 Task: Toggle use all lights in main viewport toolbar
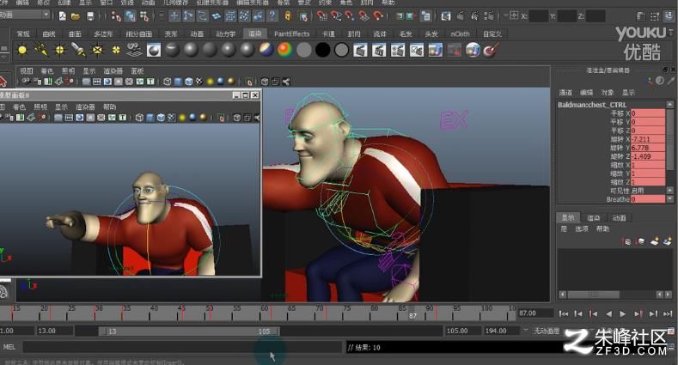(x=211, y=82)
